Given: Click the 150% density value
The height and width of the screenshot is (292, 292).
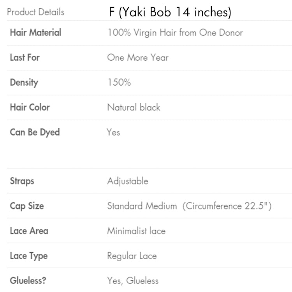Looking at the screenshot, I should point(119,83).
